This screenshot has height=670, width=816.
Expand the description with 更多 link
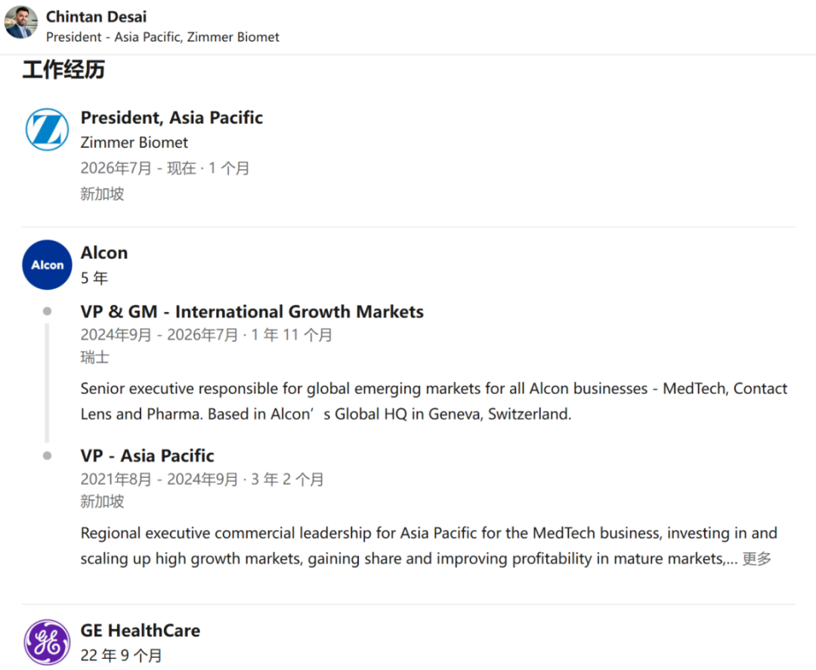click(756, 559)
